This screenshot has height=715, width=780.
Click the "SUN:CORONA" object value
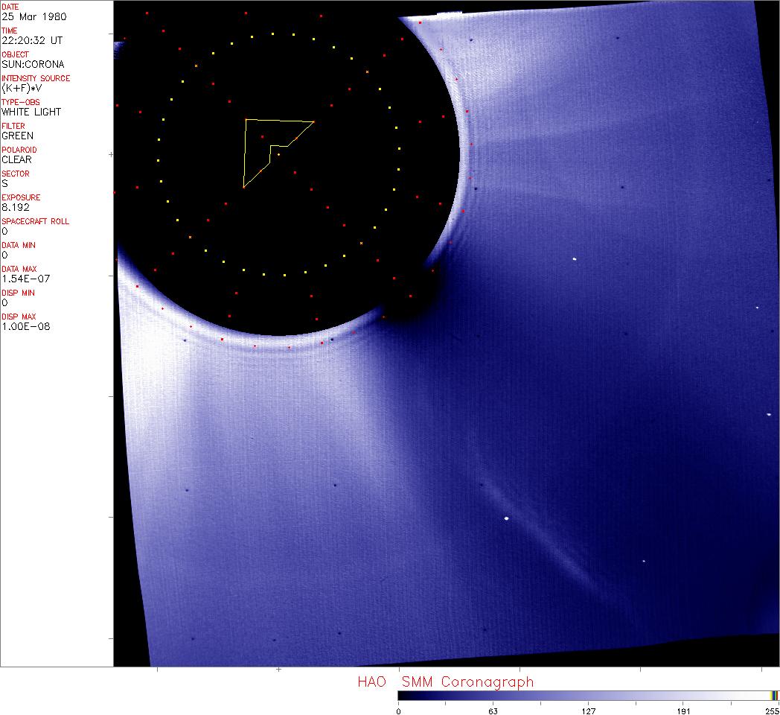[33, 64]
